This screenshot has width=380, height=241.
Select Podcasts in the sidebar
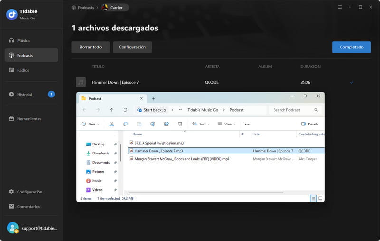tap(31, 55)
